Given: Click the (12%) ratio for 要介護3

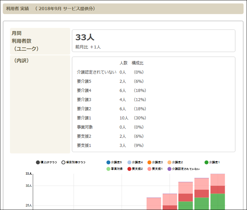Looking at the screenshot, I should click(x=140, y=99).
